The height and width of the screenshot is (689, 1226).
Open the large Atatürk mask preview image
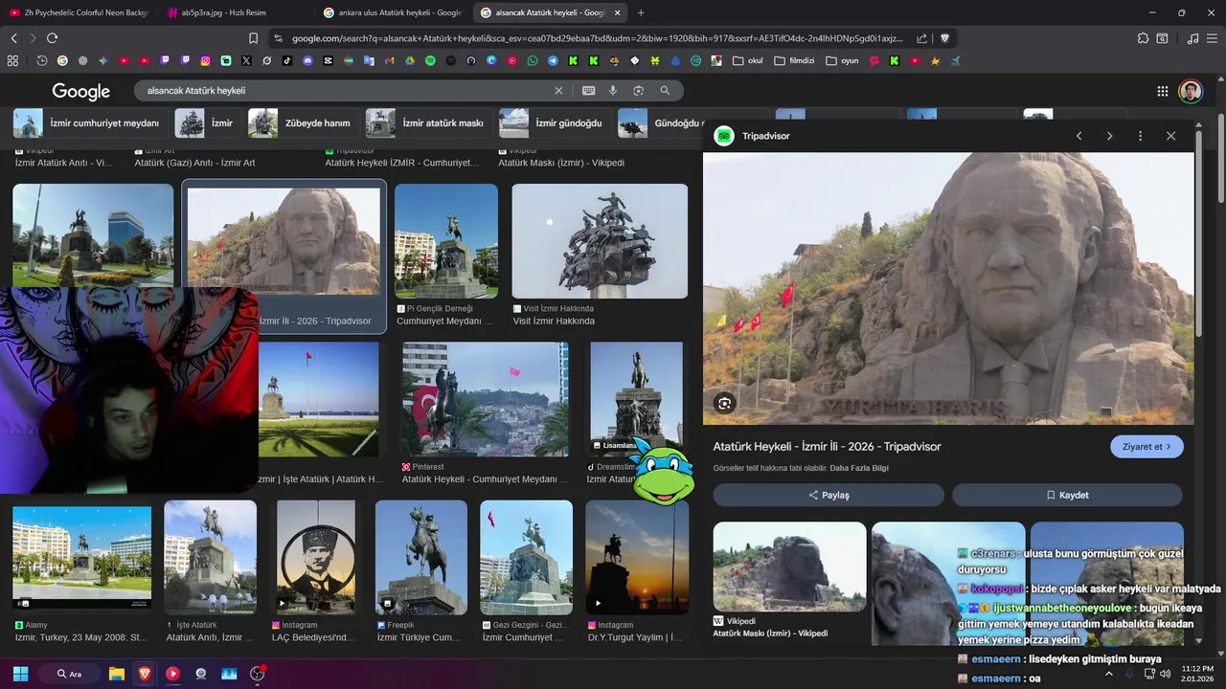[948, 288]
